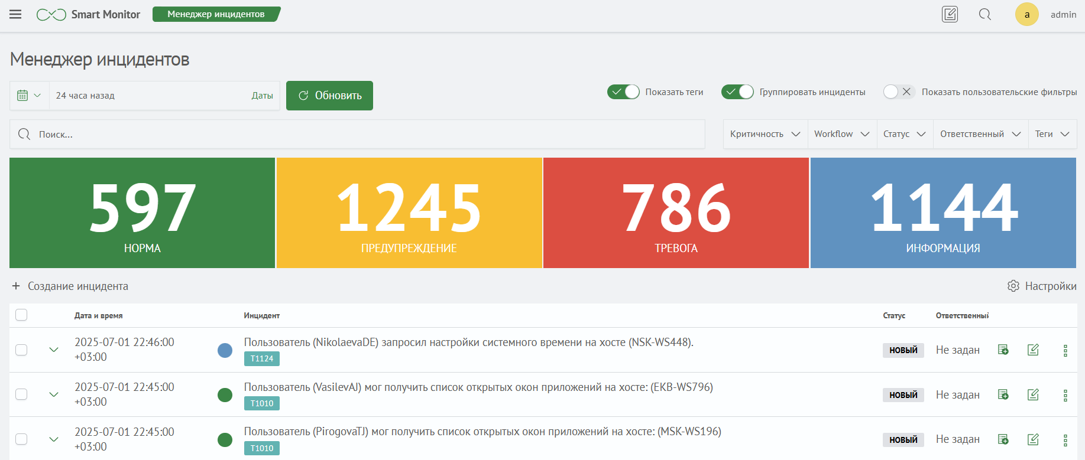Open the Ответственный filter dropdown
The width and height of the screenshot is (1085, 460).
[x=980, y=134]
